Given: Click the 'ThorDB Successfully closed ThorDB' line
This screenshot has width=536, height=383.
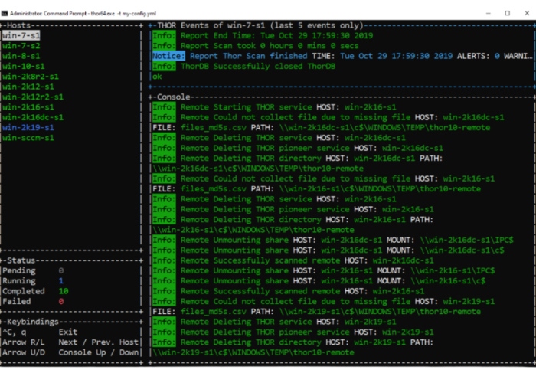Looking at the screenshot, I should [243, 66].
